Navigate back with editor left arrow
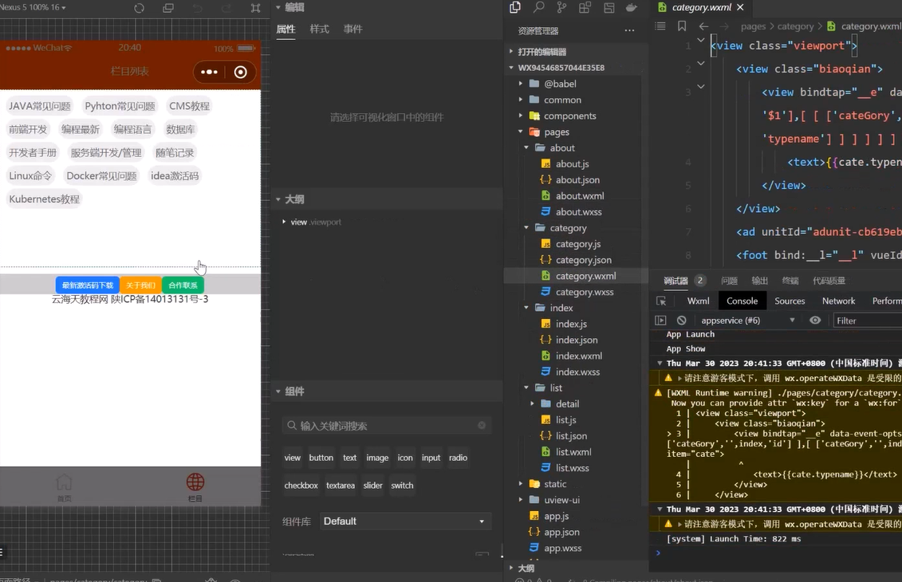This screenshot has width=902, height=582. click(703, 26)
